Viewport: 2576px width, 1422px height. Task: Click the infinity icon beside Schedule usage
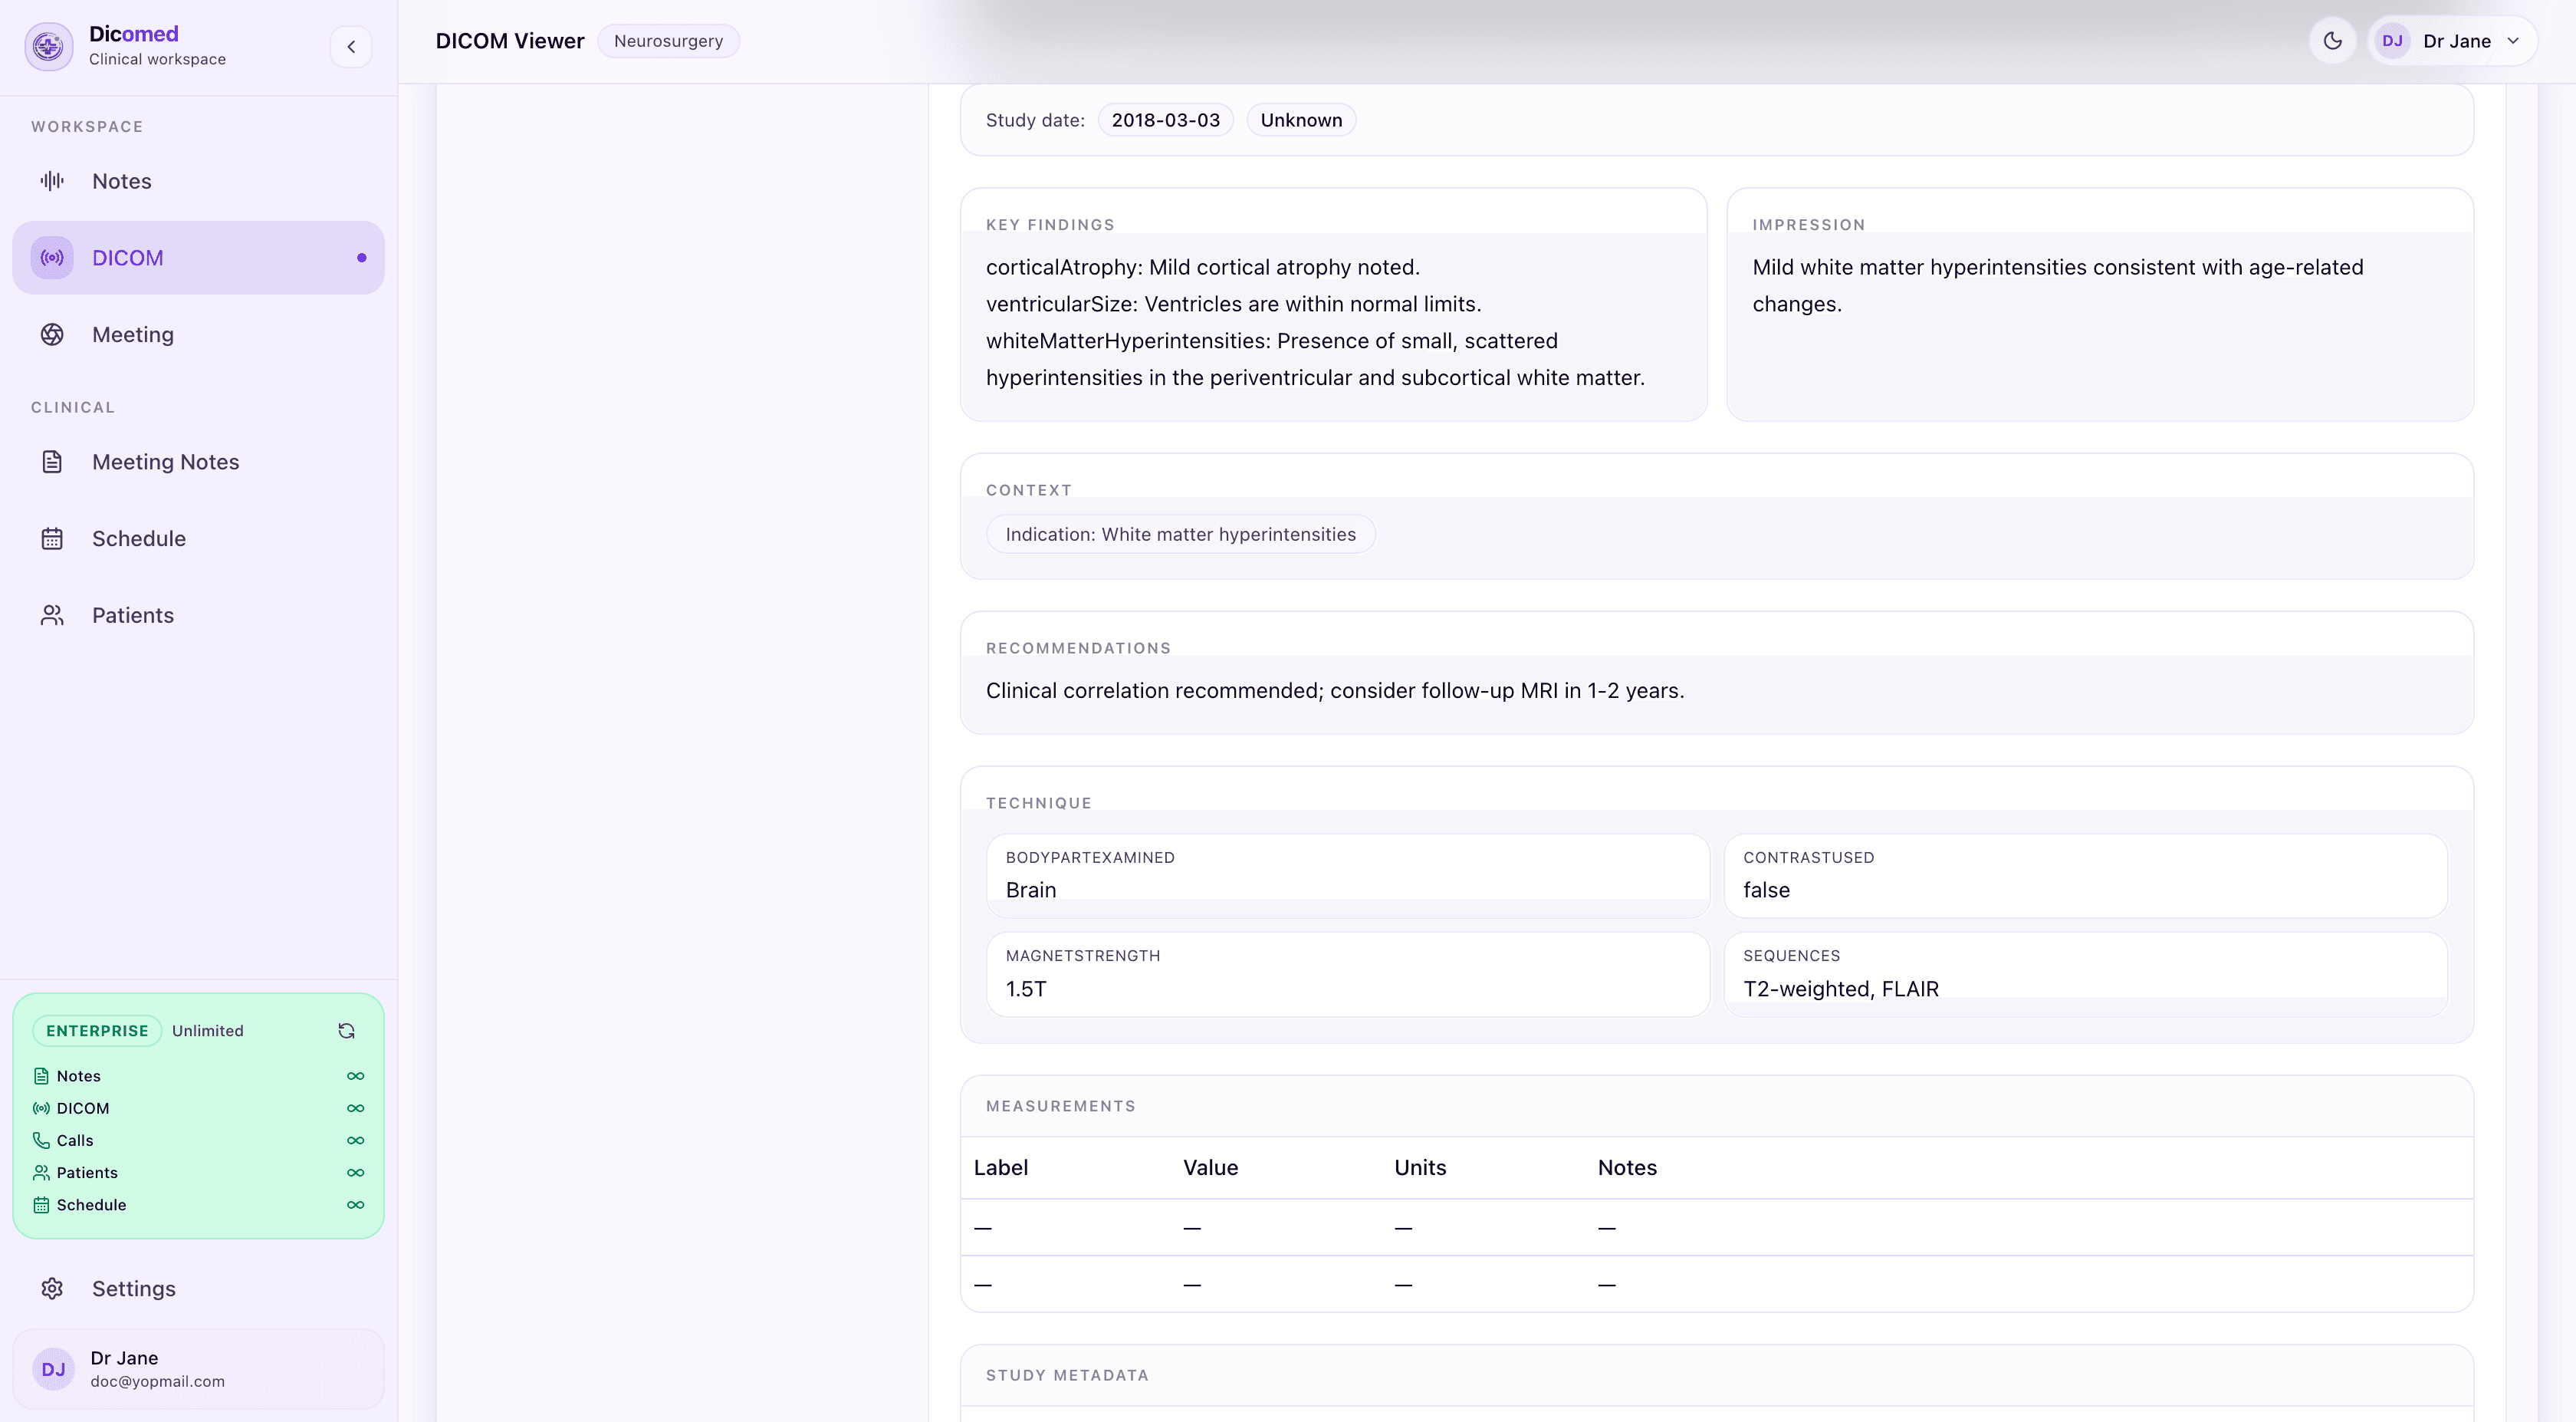tap(355, 1205)
